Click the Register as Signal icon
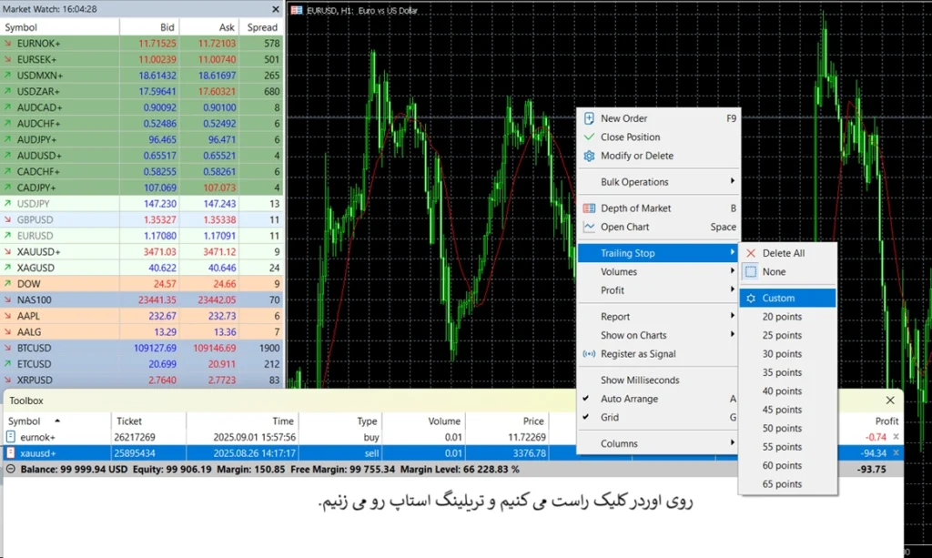 pos(589,354)
